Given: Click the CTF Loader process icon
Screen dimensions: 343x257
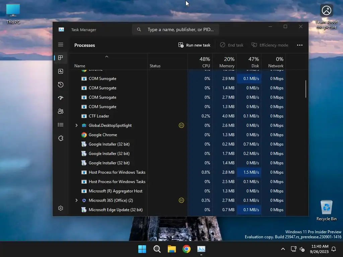Looking at the screenshot, I should click(x=84, y=116).
